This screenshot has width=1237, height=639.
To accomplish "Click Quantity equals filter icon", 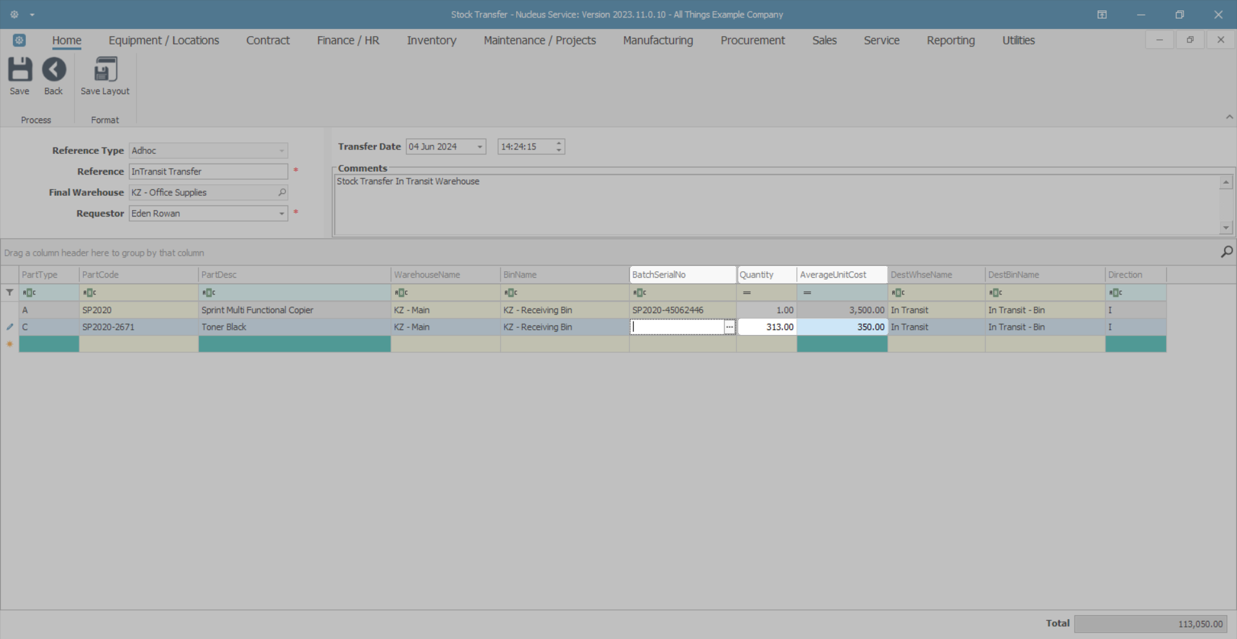I will (x=747, y=292).
